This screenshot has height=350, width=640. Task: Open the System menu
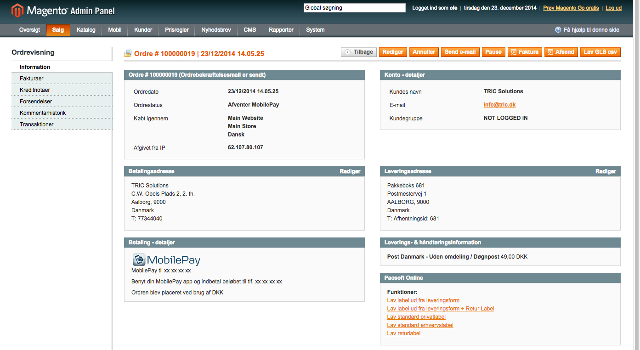(x=315, y=30)
